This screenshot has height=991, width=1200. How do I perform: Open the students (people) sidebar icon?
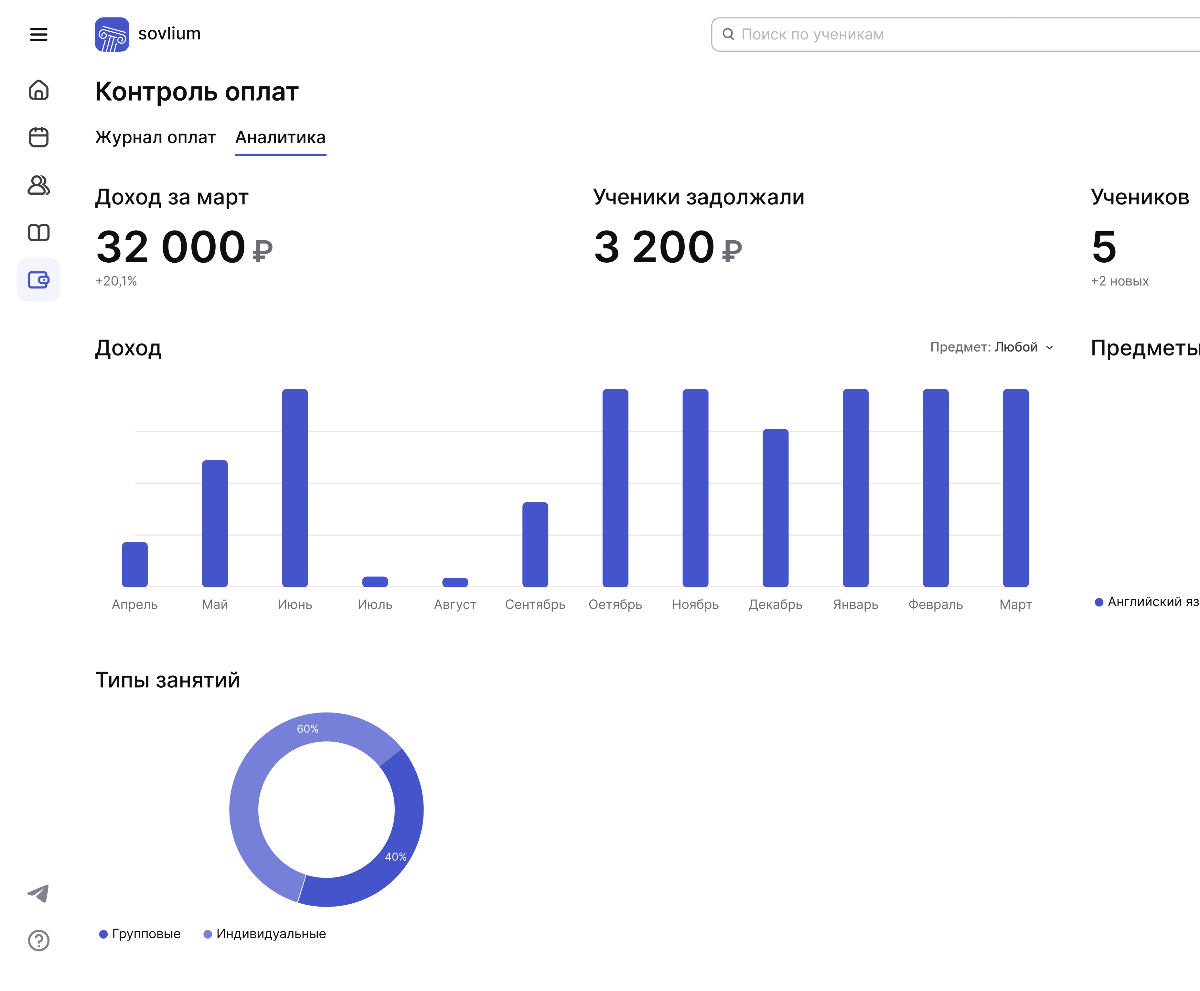[x=38, y=185]
